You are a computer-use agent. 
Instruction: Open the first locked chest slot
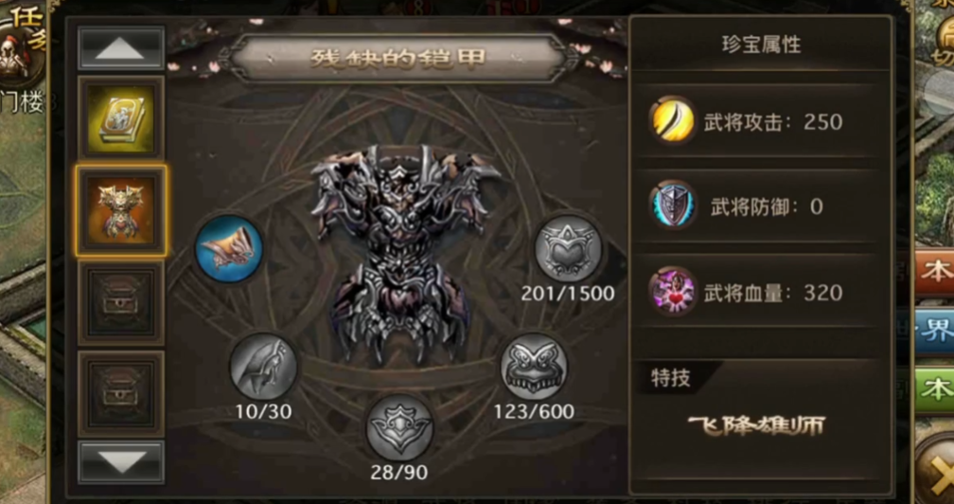[x=121, y=303]
